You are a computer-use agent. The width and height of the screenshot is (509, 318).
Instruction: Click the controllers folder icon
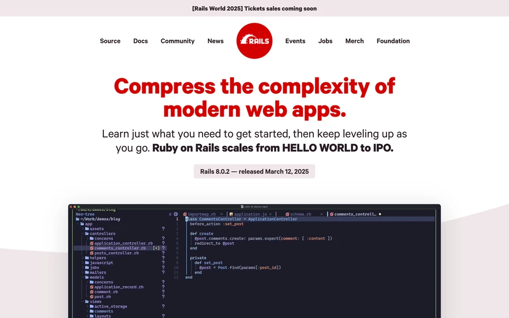87,234
